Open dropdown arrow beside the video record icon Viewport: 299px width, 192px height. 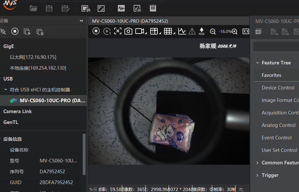pyautogui.click(x=146, y=33)
